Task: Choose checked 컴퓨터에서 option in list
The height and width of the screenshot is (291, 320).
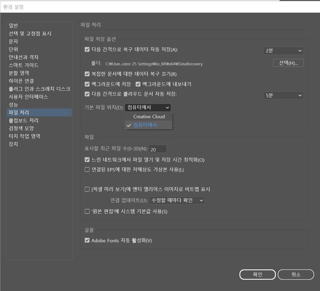Action: [x=149, y=125]
